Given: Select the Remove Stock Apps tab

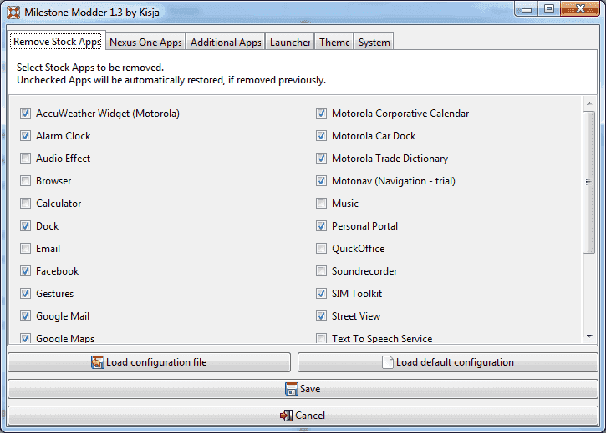Looking at the screenshot, I should tap(57, 41).
